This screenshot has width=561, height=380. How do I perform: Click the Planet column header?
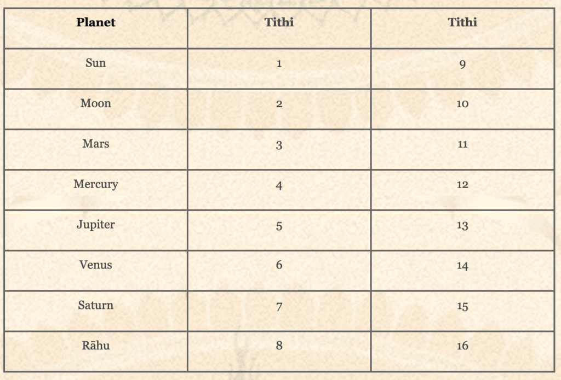click(x=96, y=23)
